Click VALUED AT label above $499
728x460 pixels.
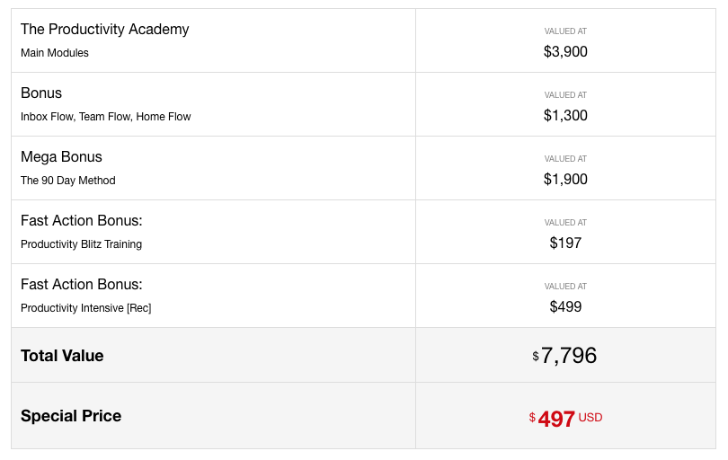point(565,287)
